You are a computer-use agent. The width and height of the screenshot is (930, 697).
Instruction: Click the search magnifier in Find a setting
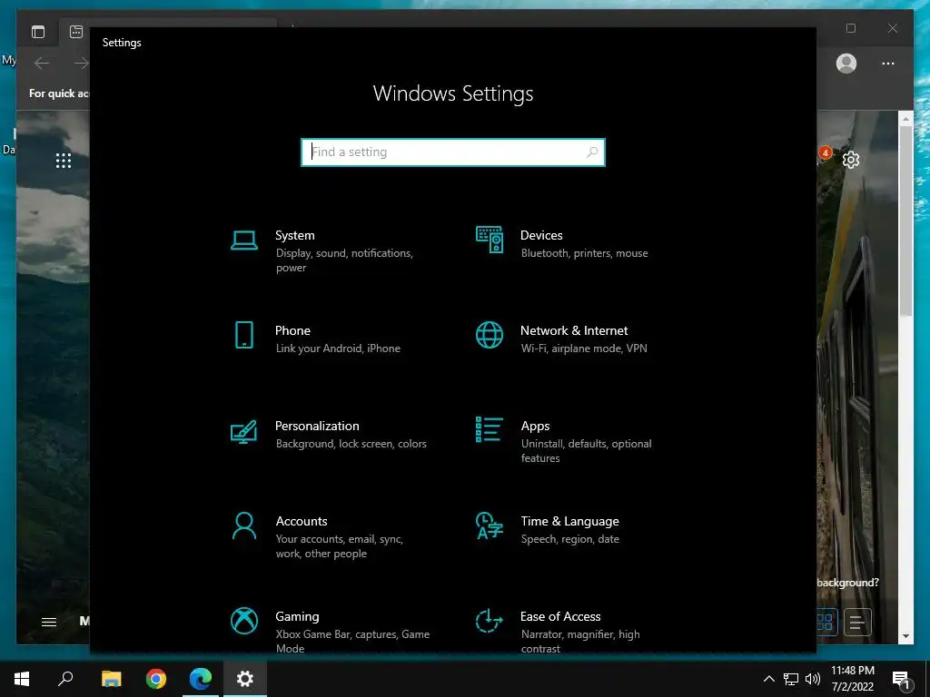[x=591, y=152]
